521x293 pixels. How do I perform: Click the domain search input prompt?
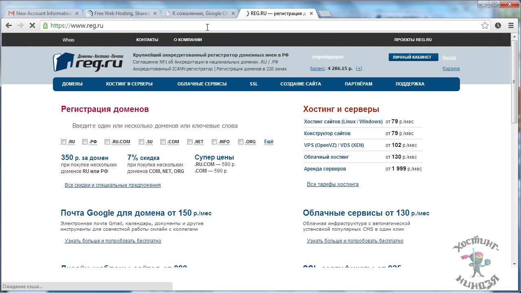(x=155, y=126)
